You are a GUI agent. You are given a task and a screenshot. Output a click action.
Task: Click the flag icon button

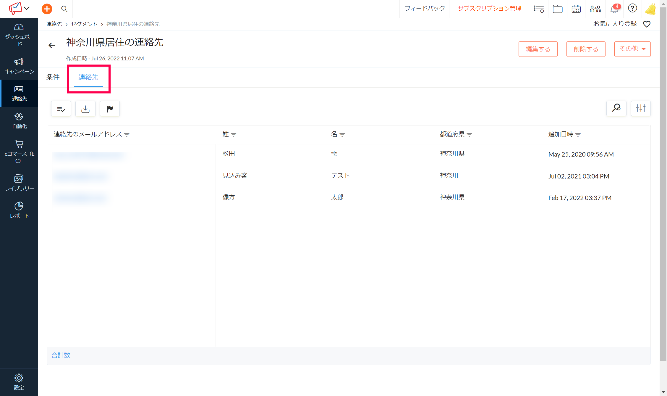110,109
